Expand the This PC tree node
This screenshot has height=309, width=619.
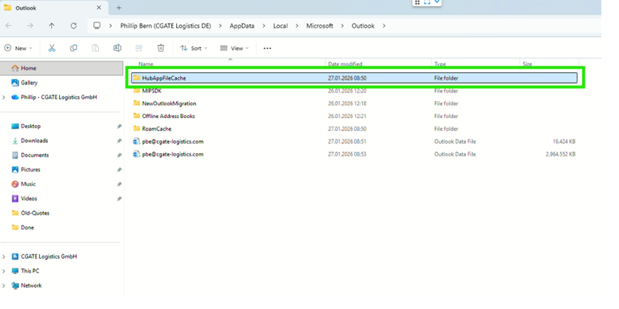5,271
